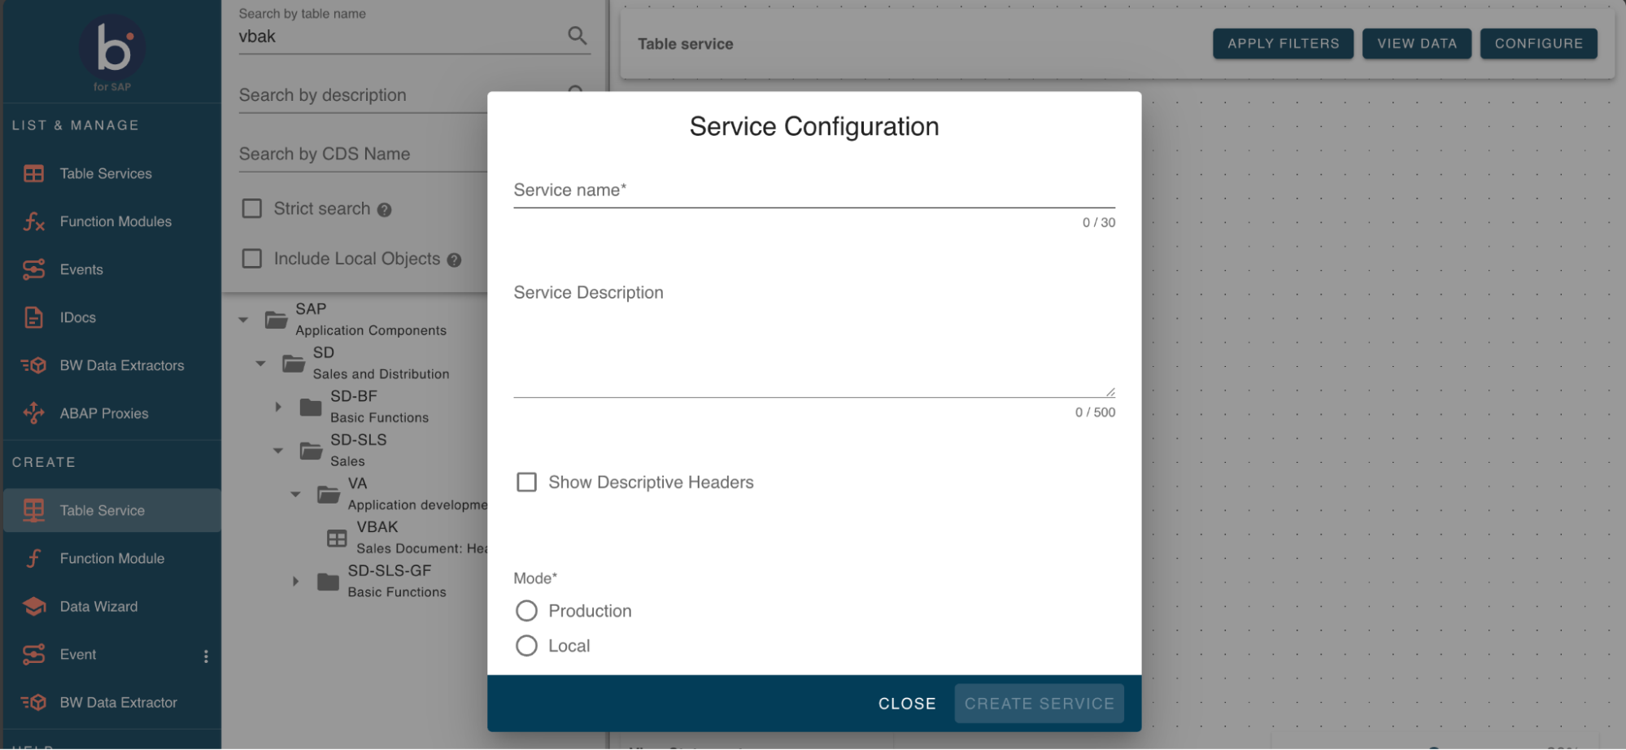This screenshot has width=1626, height=750.
Task: Click the Function Modules fx icon
Action: pyautogui.click(x=33, y=221)
